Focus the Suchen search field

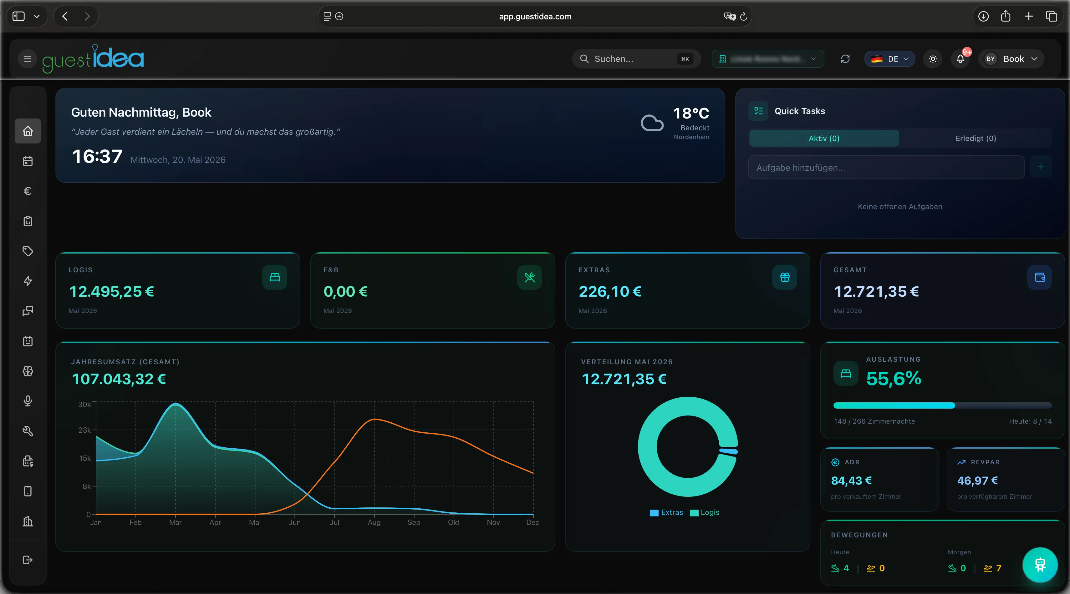click(x=636, y=59)
